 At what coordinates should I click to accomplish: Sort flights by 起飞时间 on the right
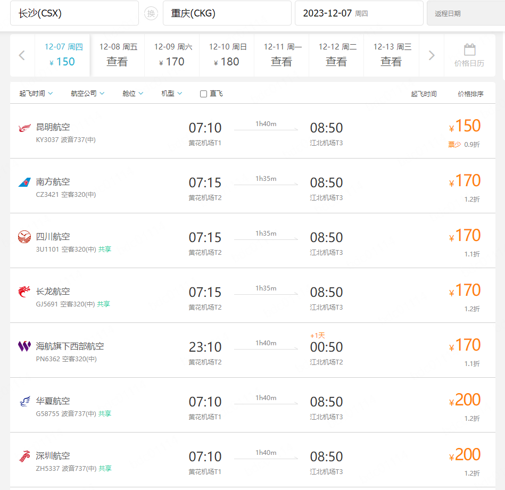tap(424, 94)
